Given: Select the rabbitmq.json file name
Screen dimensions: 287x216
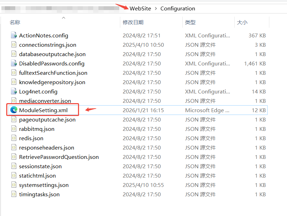Looking at the screenshot, I should 37,129.
